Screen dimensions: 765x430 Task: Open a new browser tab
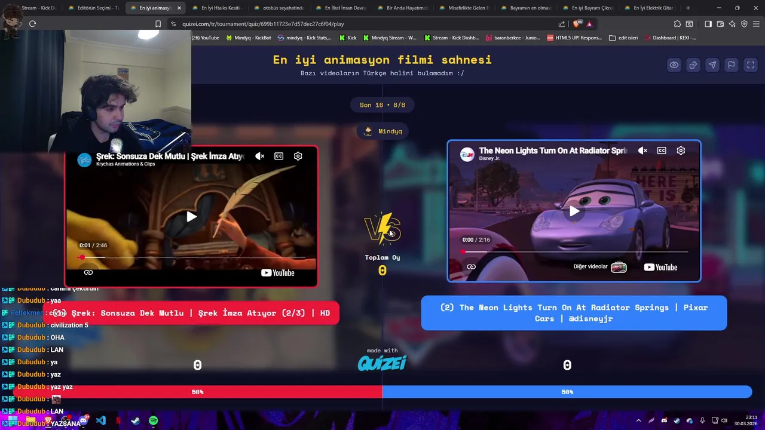[688, 8]
